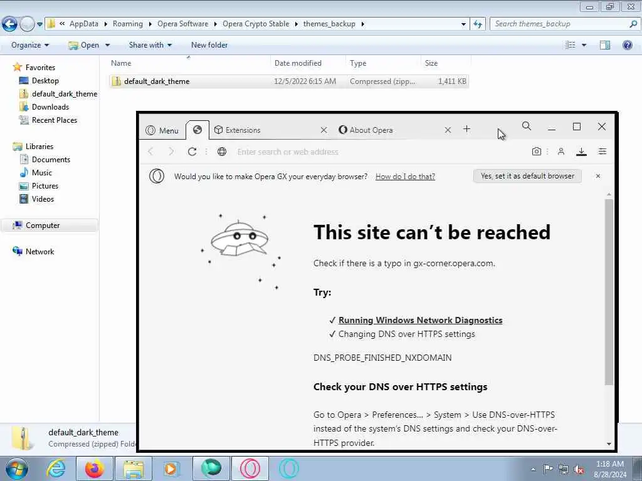Image resolution: width=642 pixels, height=481 pixels.
Task: Open Downloads in Favorites sidebar
Action: [50, 106]
